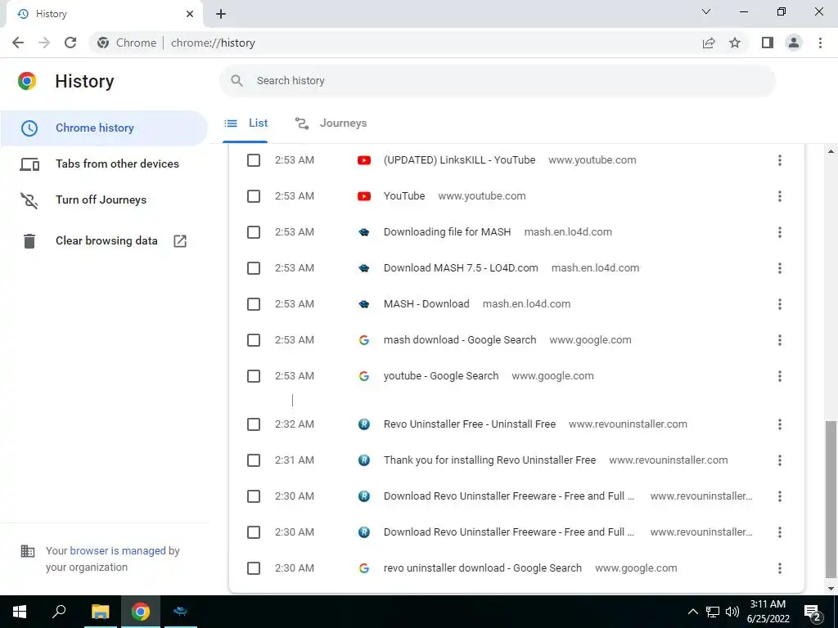Open the Windows Start menu
This screenshot has width=838, height=628.
20,612
